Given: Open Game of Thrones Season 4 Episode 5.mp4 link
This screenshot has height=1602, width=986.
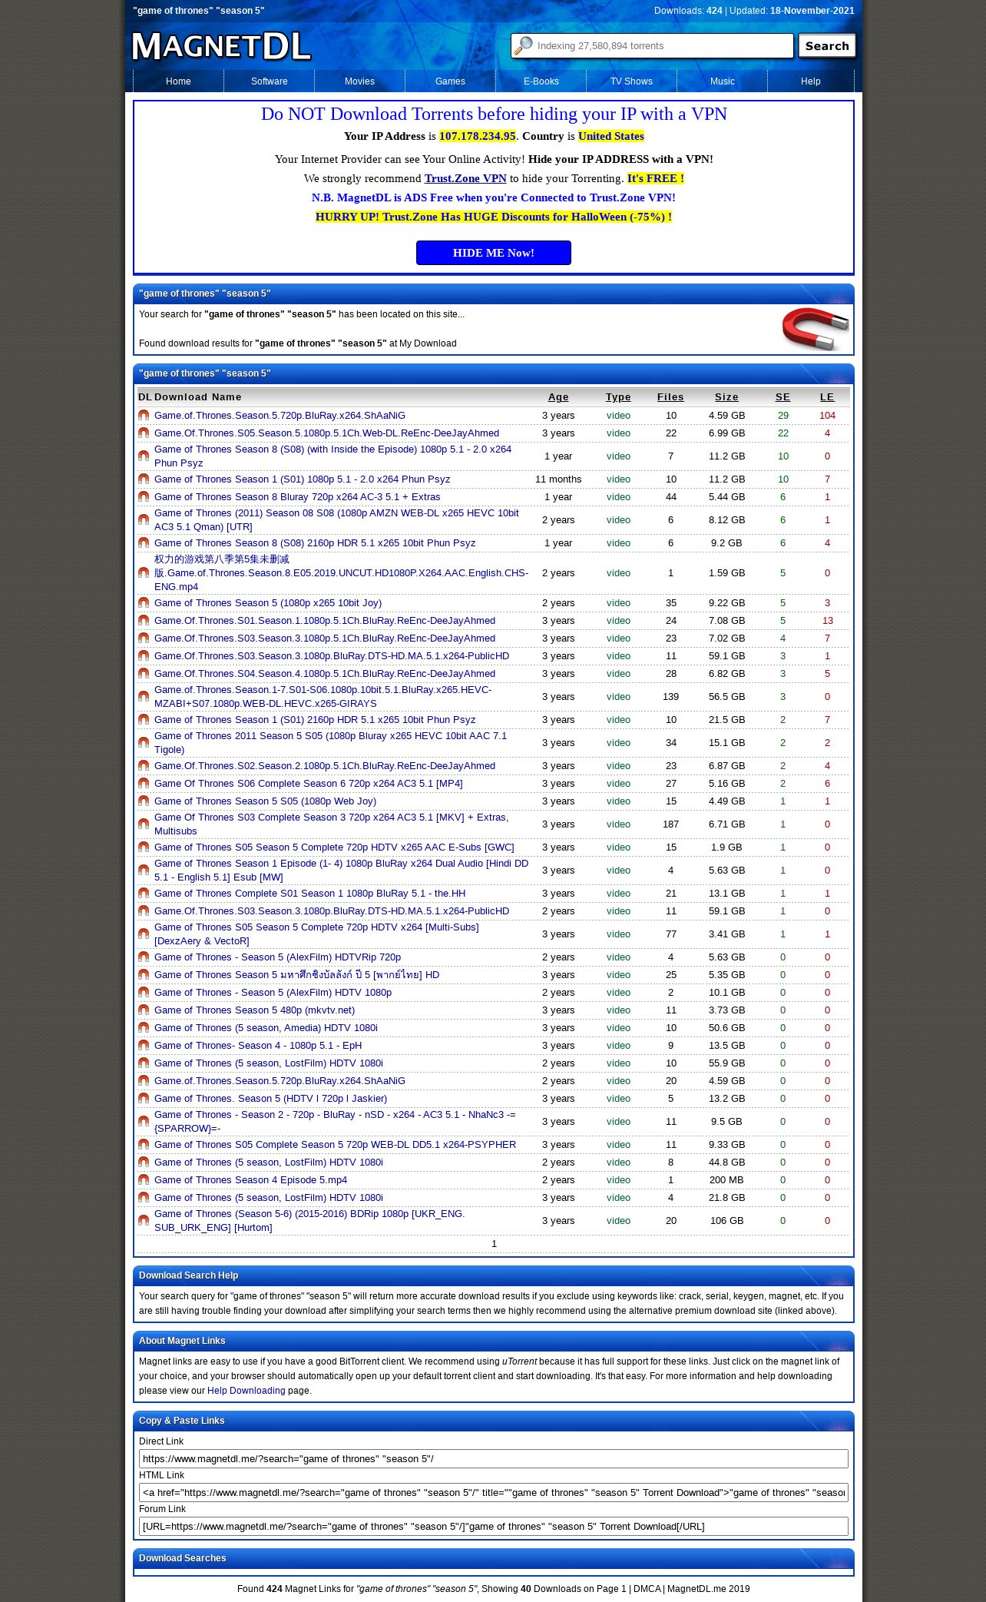Looking at the screenshot, I should (250, 1180).
